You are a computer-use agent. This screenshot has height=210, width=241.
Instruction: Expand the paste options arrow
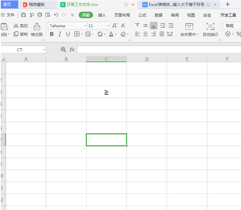(x=9, y=34)
